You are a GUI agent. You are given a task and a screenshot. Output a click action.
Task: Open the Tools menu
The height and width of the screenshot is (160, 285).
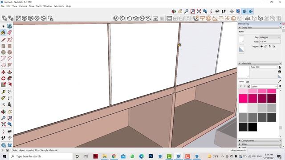tap(39, 6)
